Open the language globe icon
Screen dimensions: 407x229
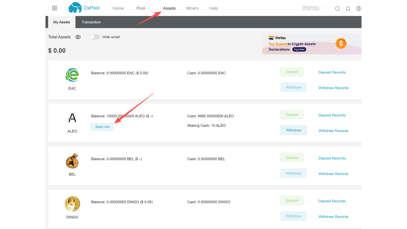pos(359,9)
